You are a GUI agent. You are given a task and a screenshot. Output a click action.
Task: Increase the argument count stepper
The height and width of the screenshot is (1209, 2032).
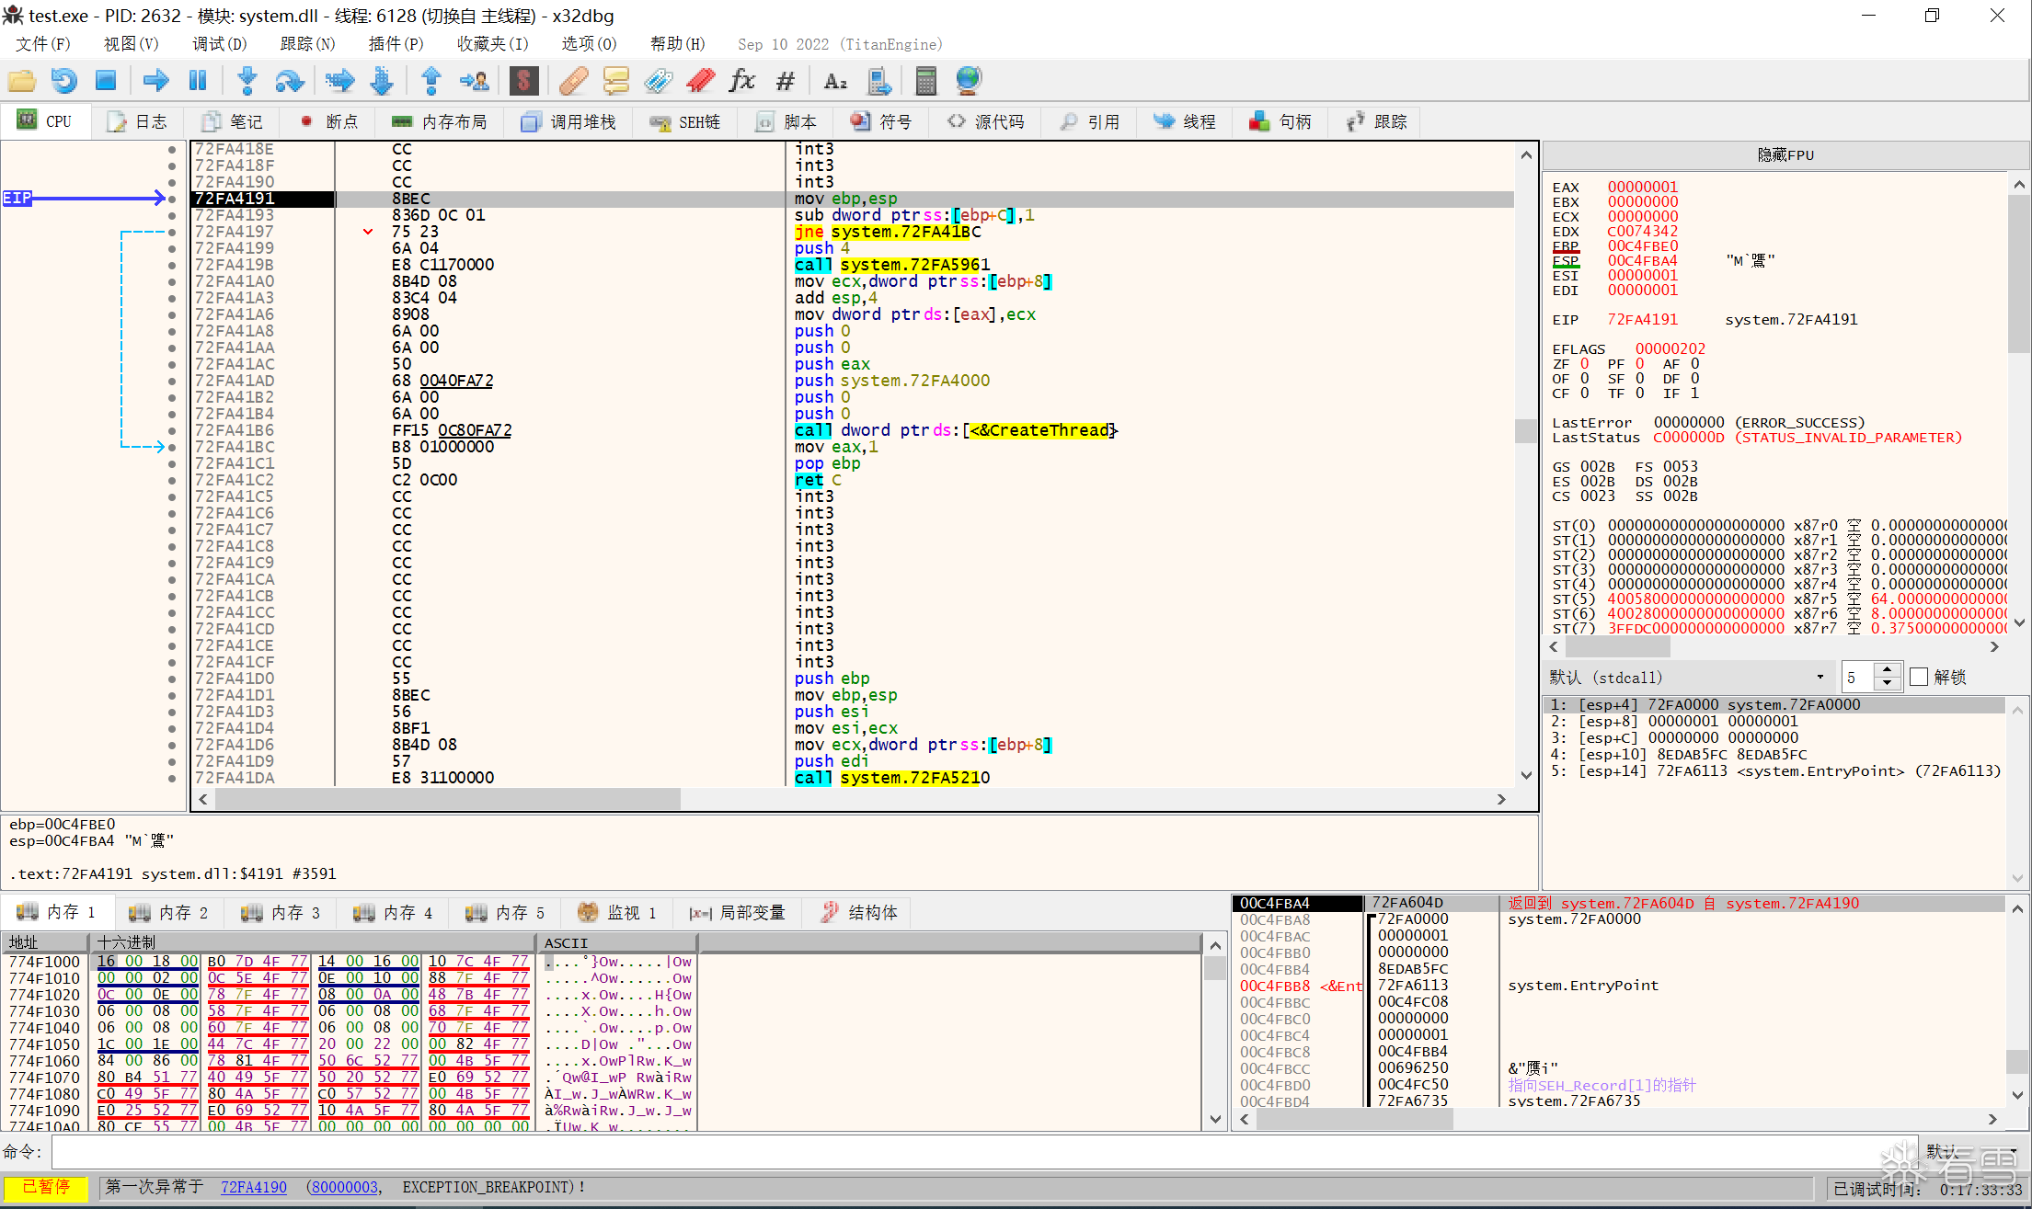tap(1887, 670)
